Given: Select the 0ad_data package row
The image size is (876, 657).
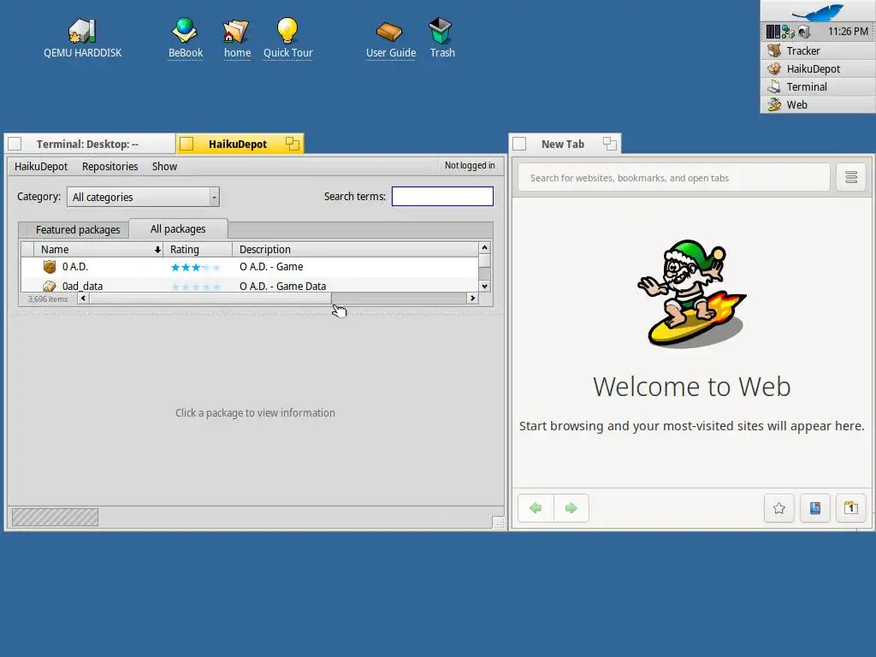Looking at the screenshot, I should click(x=250, y=286).
